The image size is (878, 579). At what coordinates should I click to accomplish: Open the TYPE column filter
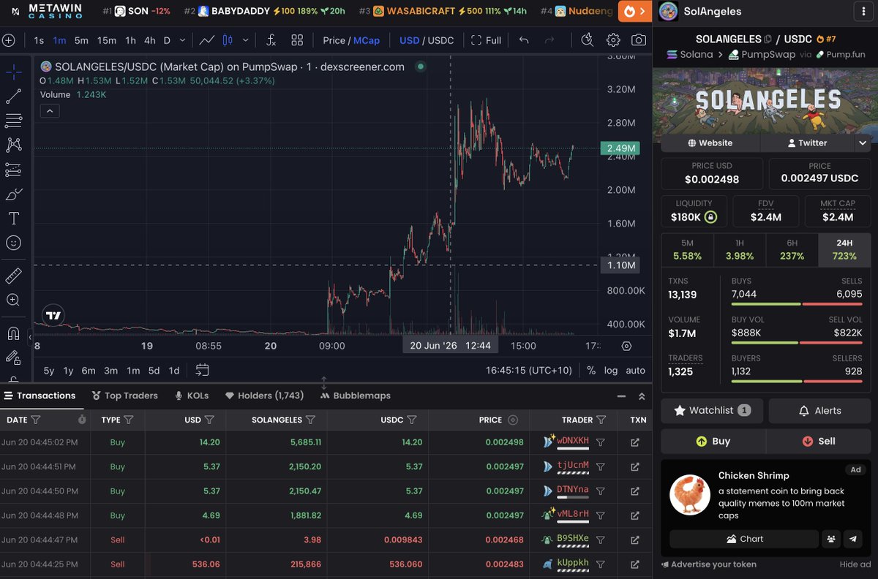pyautogui.click(x=129, y=420)
